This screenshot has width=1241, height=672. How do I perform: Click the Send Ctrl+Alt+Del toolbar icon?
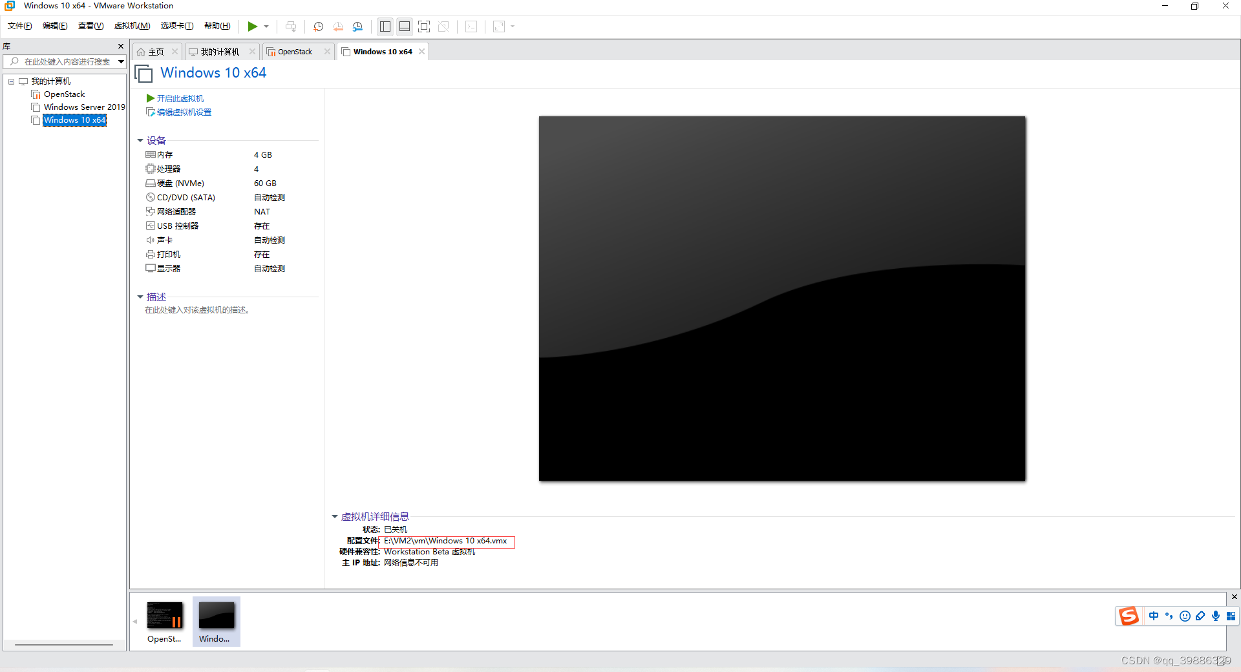(291, 26)
